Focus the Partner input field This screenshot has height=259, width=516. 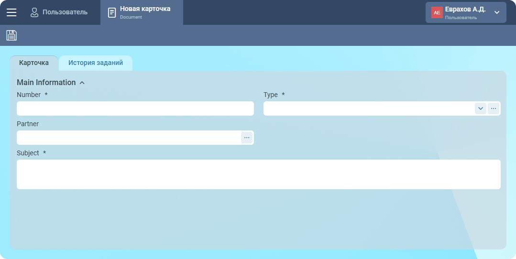(x=128, y=138)
